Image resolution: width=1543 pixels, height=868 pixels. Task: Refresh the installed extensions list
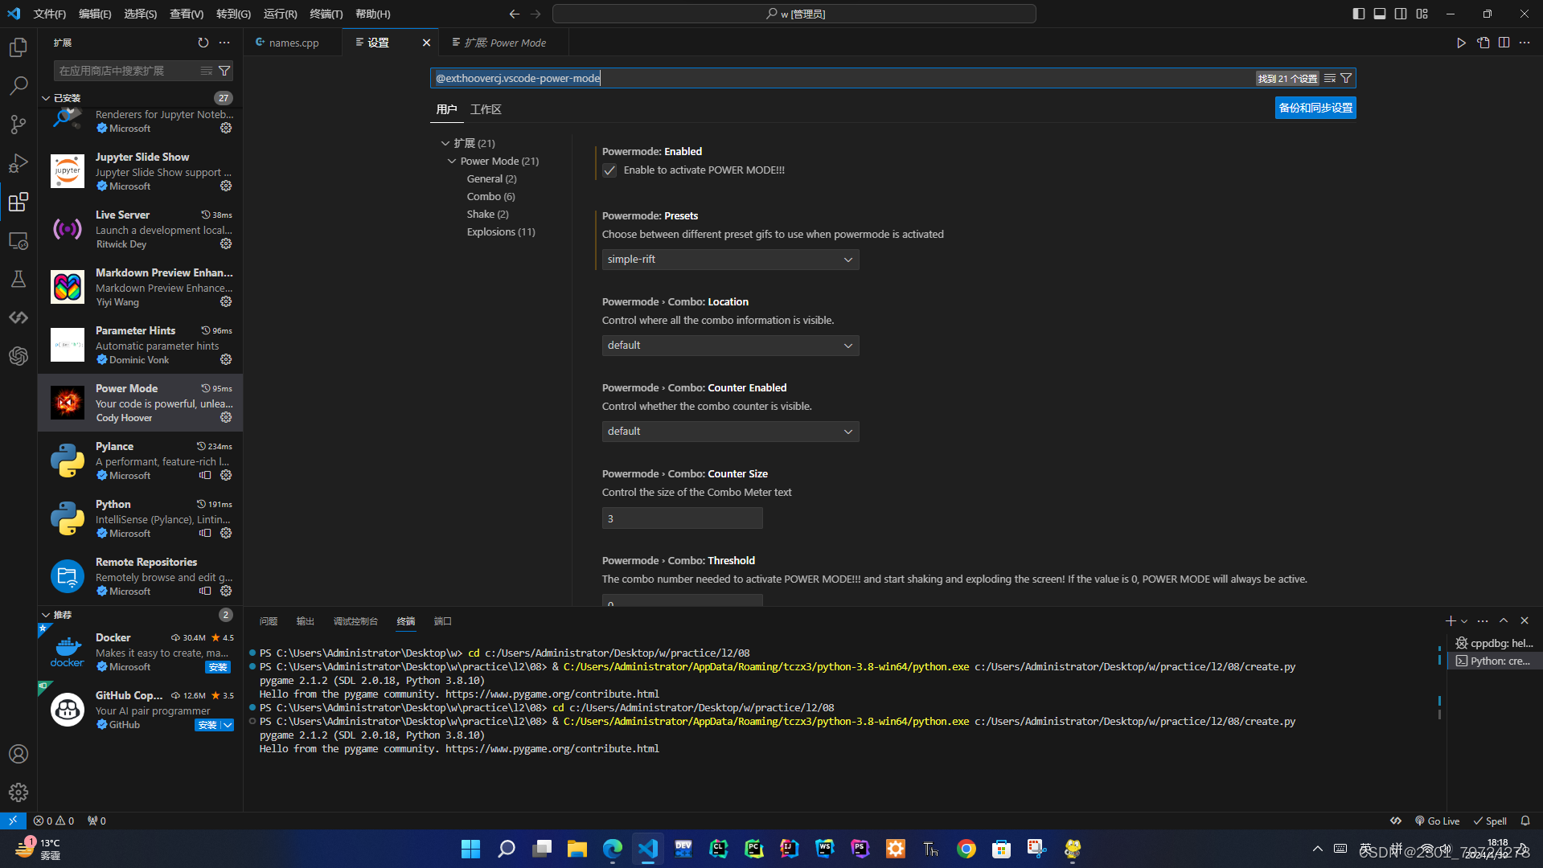point(203,43)
